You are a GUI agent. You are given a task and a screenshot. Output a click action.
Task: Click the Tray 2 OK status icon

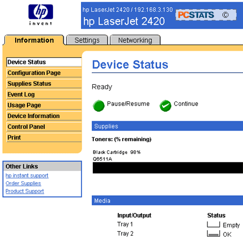(x=213, y=233)
